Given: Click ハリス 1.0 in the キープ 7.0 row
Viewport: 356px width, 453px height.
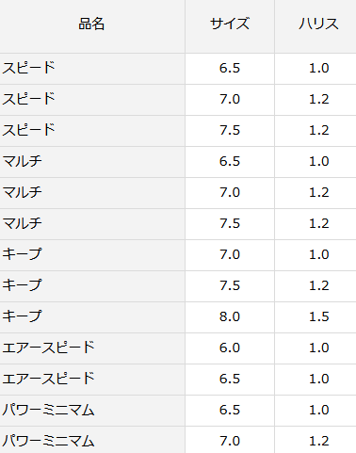Looking at the screenshot, I should coord(318,255).
